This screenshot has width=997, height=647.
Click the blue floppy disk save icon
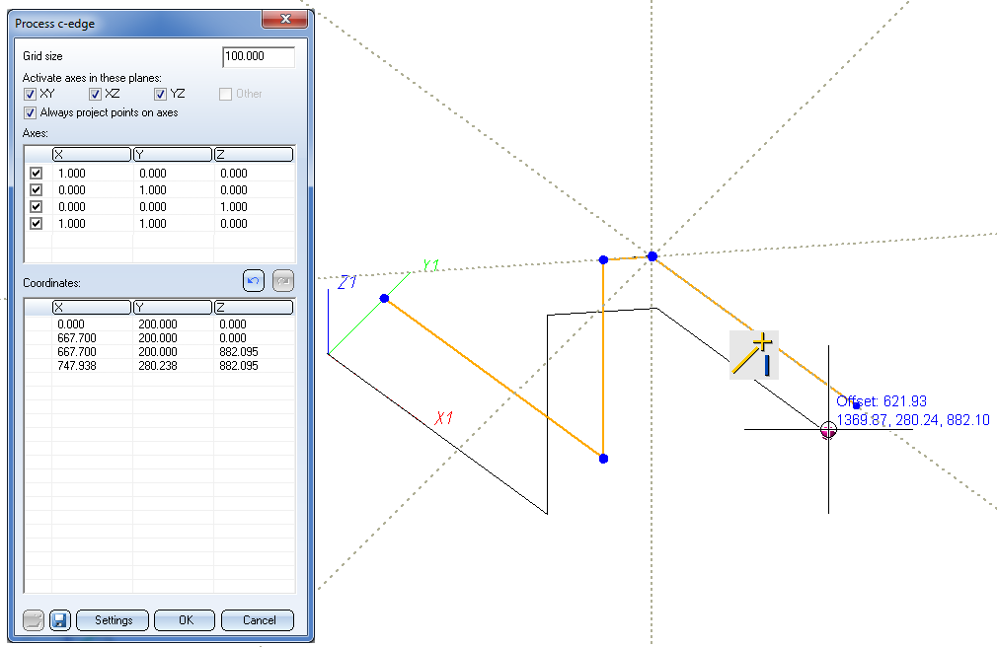pyautogui.click(x=60, y=620)
